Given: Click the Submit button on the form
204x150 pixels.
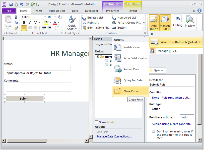Looking at the screenshot, I should [25, 99].
